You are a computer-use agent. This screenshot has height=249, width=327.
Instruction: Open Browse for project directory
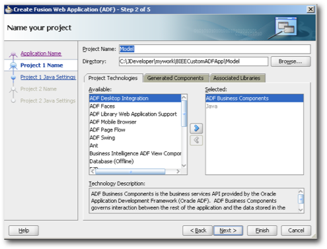pos(291,61)
